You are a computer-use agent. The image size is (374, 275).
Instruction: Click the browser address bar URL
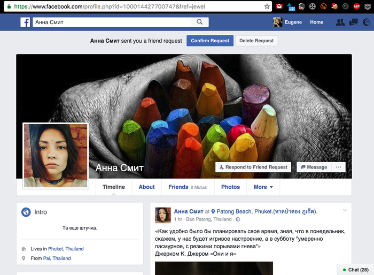pos(109,6)
